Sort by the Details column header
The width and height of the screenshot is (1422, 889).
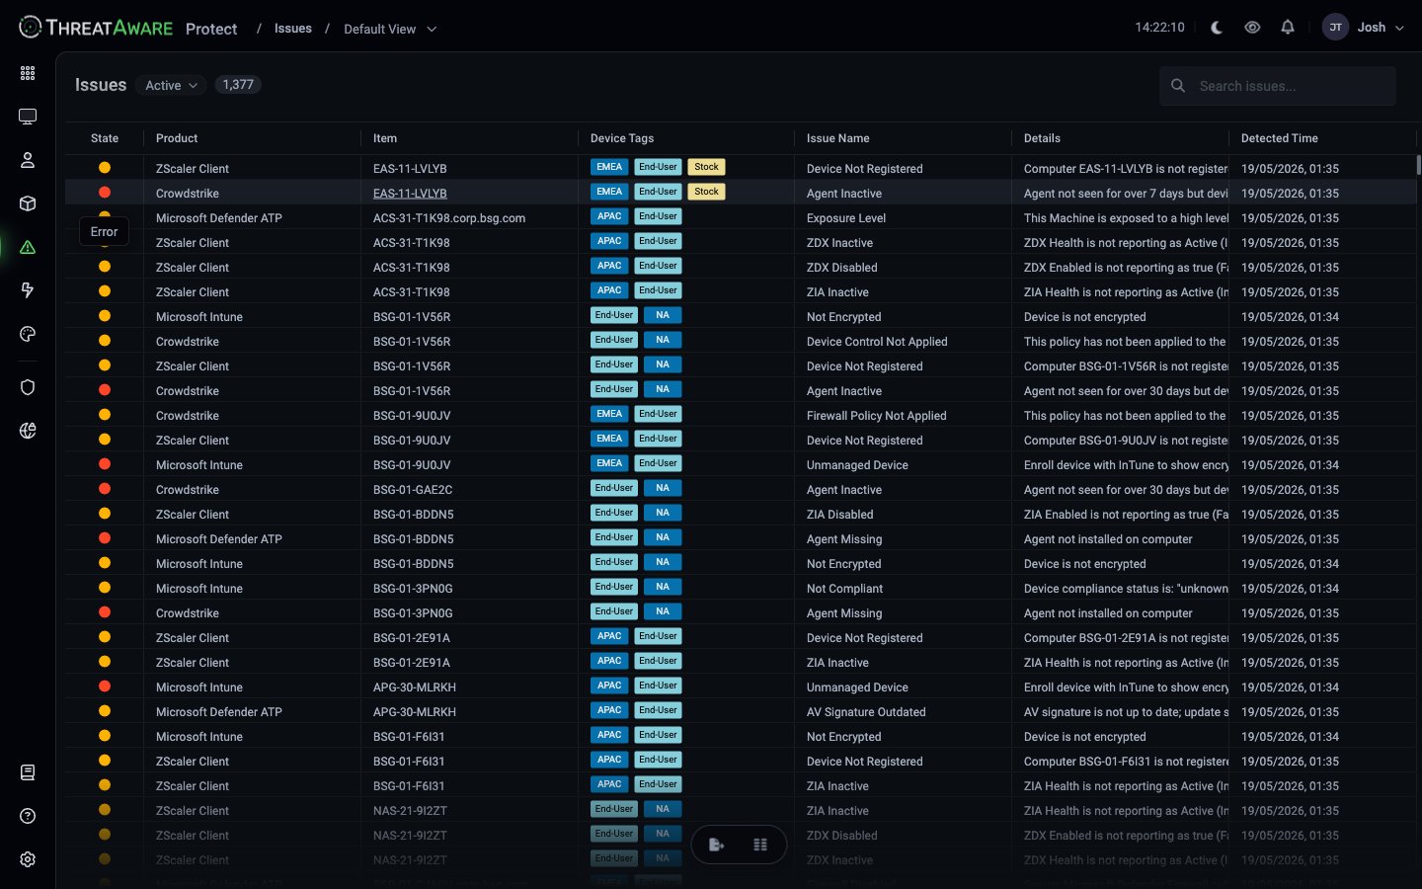(x=1042, y=138)
